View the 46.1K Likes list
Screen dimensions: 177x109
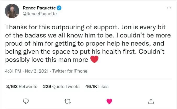tap(97, 86)
